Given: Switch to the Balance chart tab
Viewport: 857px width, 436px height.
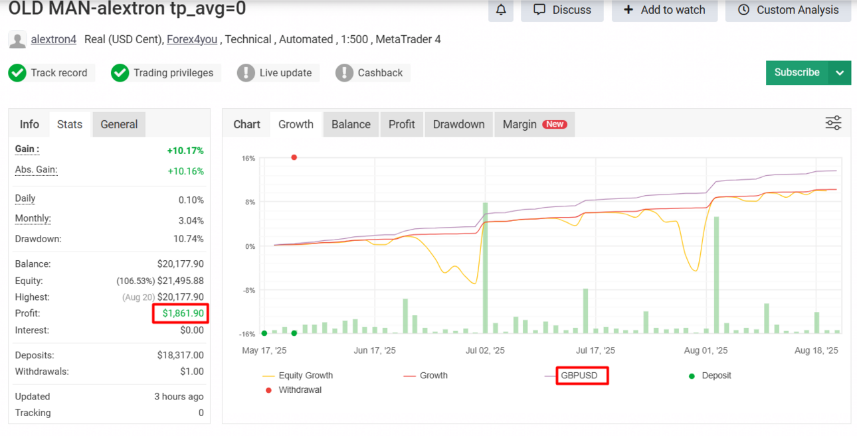Looking at the screenshot, I should pyautogui.click(x=351, y=124).
